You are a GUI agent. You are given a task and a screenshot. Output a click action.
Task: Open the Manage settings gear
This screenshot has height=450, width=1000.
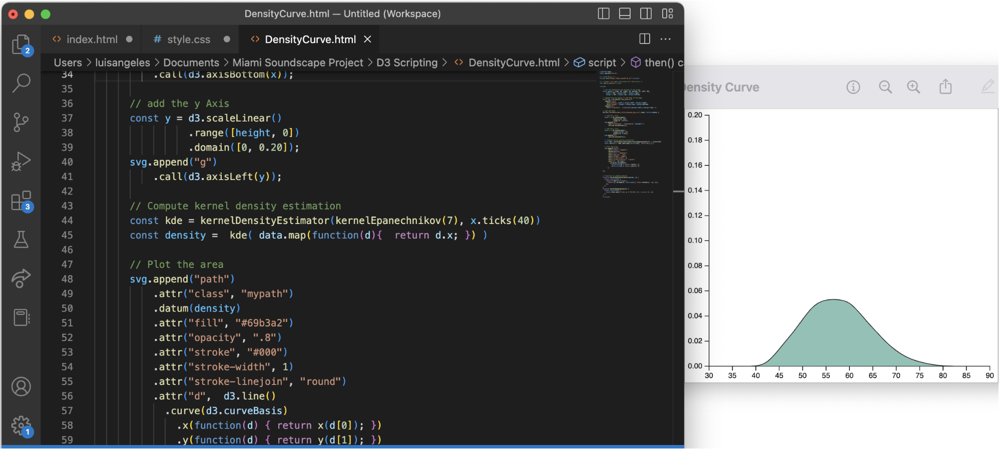tap(21, 425)
